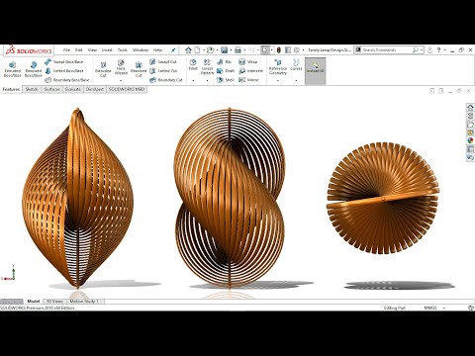This screenshot has width=475, height=356.
Task: Choose Swept Boss/Base feature
Action: pyautogui.click(x=64, y=61)
